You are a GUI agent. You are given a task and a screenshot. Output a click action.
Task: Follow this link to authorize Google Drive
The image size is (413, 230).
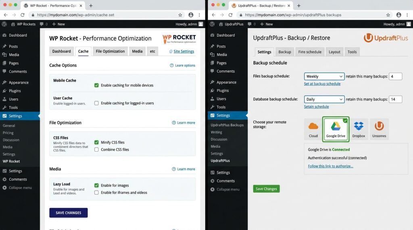click(330, 166)
